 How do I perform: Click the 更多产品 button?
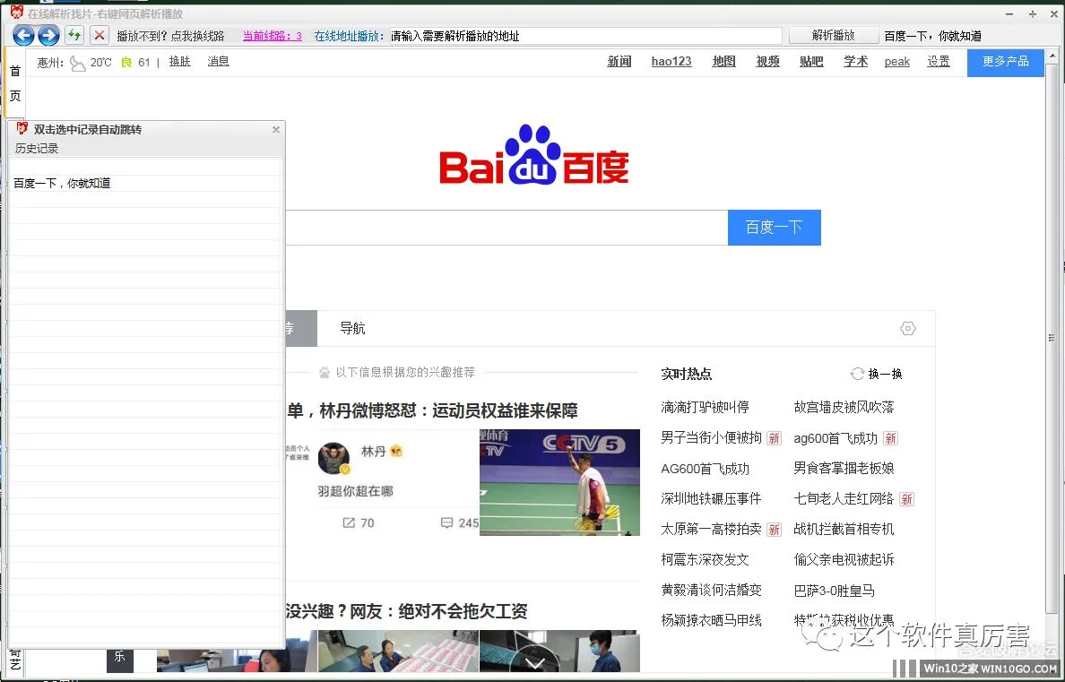pyautogui.click(x=1005, y=62)
